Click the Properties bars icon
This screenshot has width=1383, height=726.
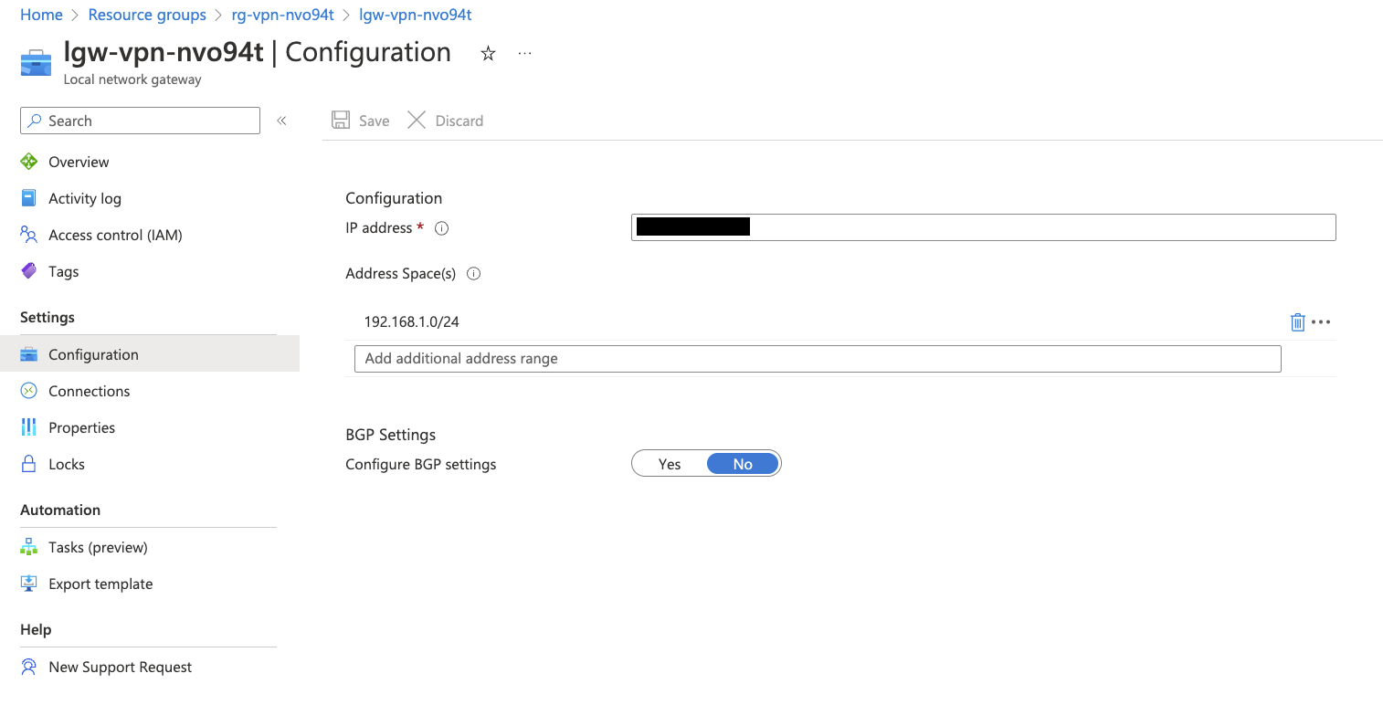pyautogui.click(x=29, y=427)
